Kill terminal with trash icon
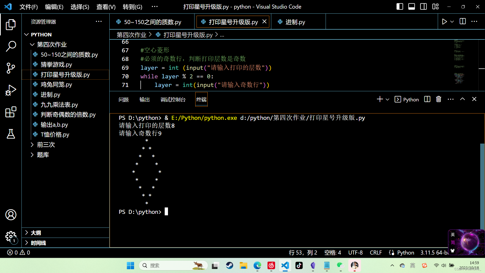485x273 pixels. pos(439,99)
